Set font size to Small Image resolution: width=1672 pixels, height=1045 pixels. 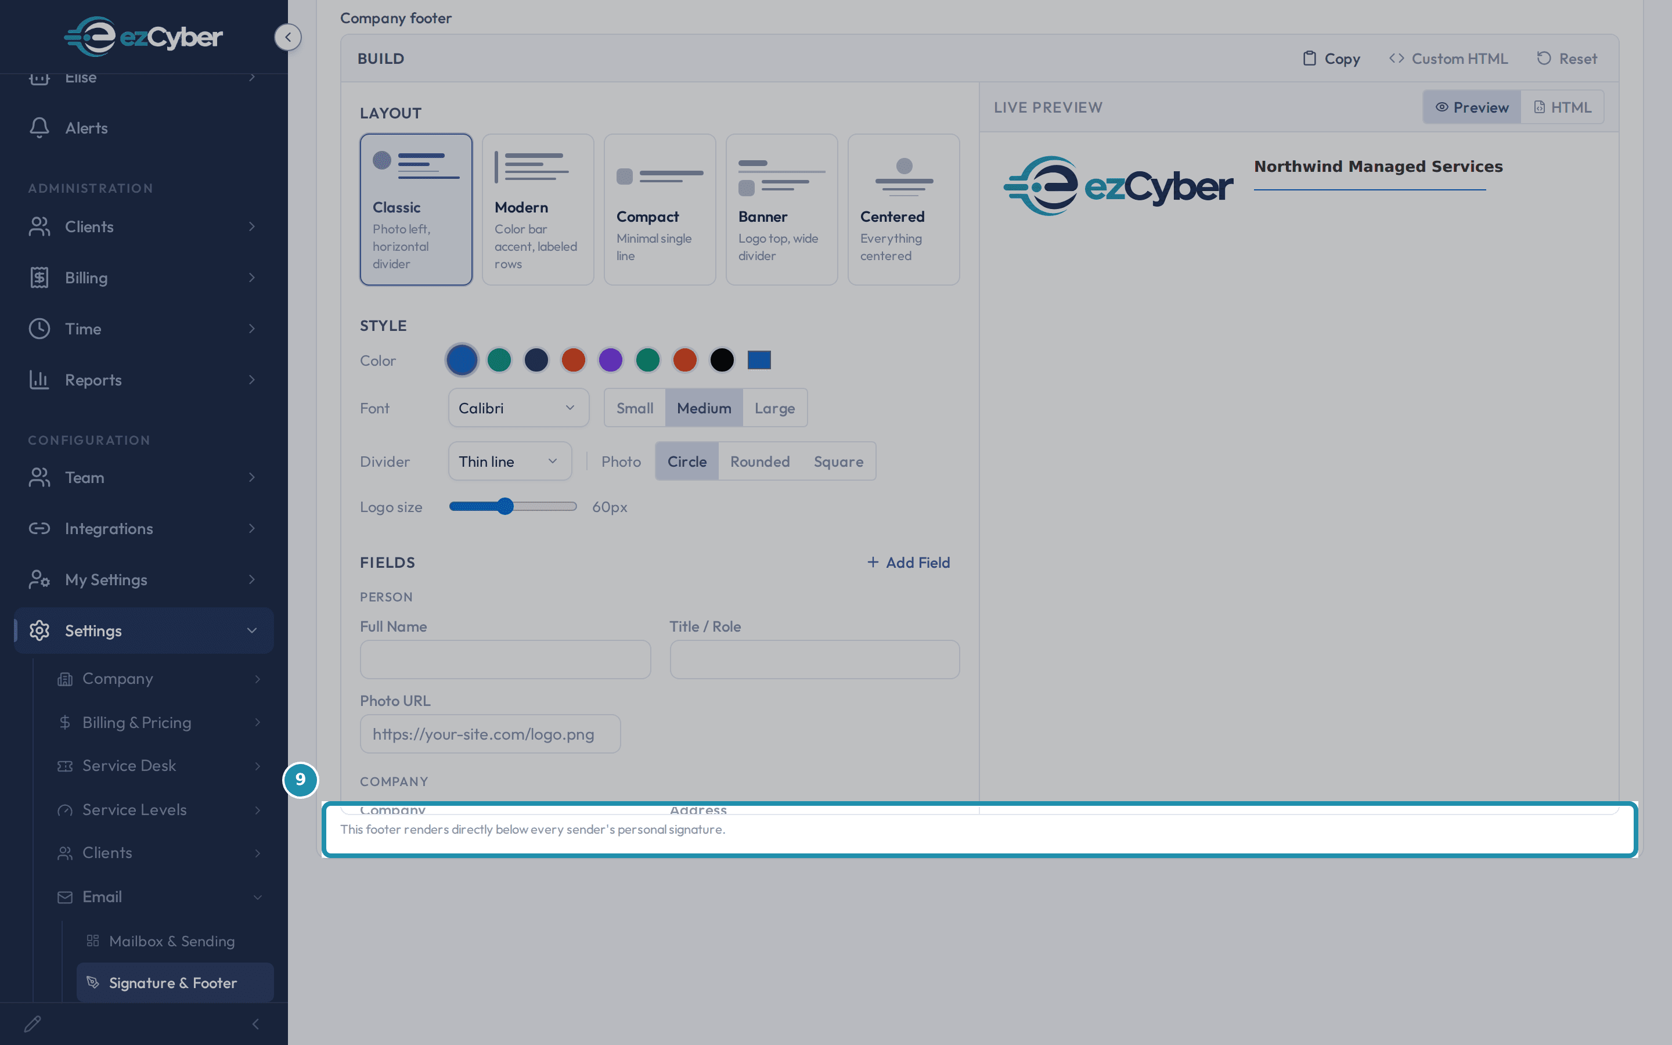point(635,408)
